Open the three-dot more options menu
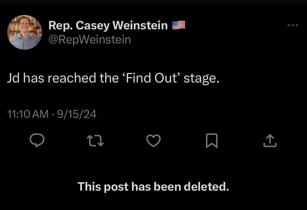Viewport: 307px width, 210px height. [293, 25]
